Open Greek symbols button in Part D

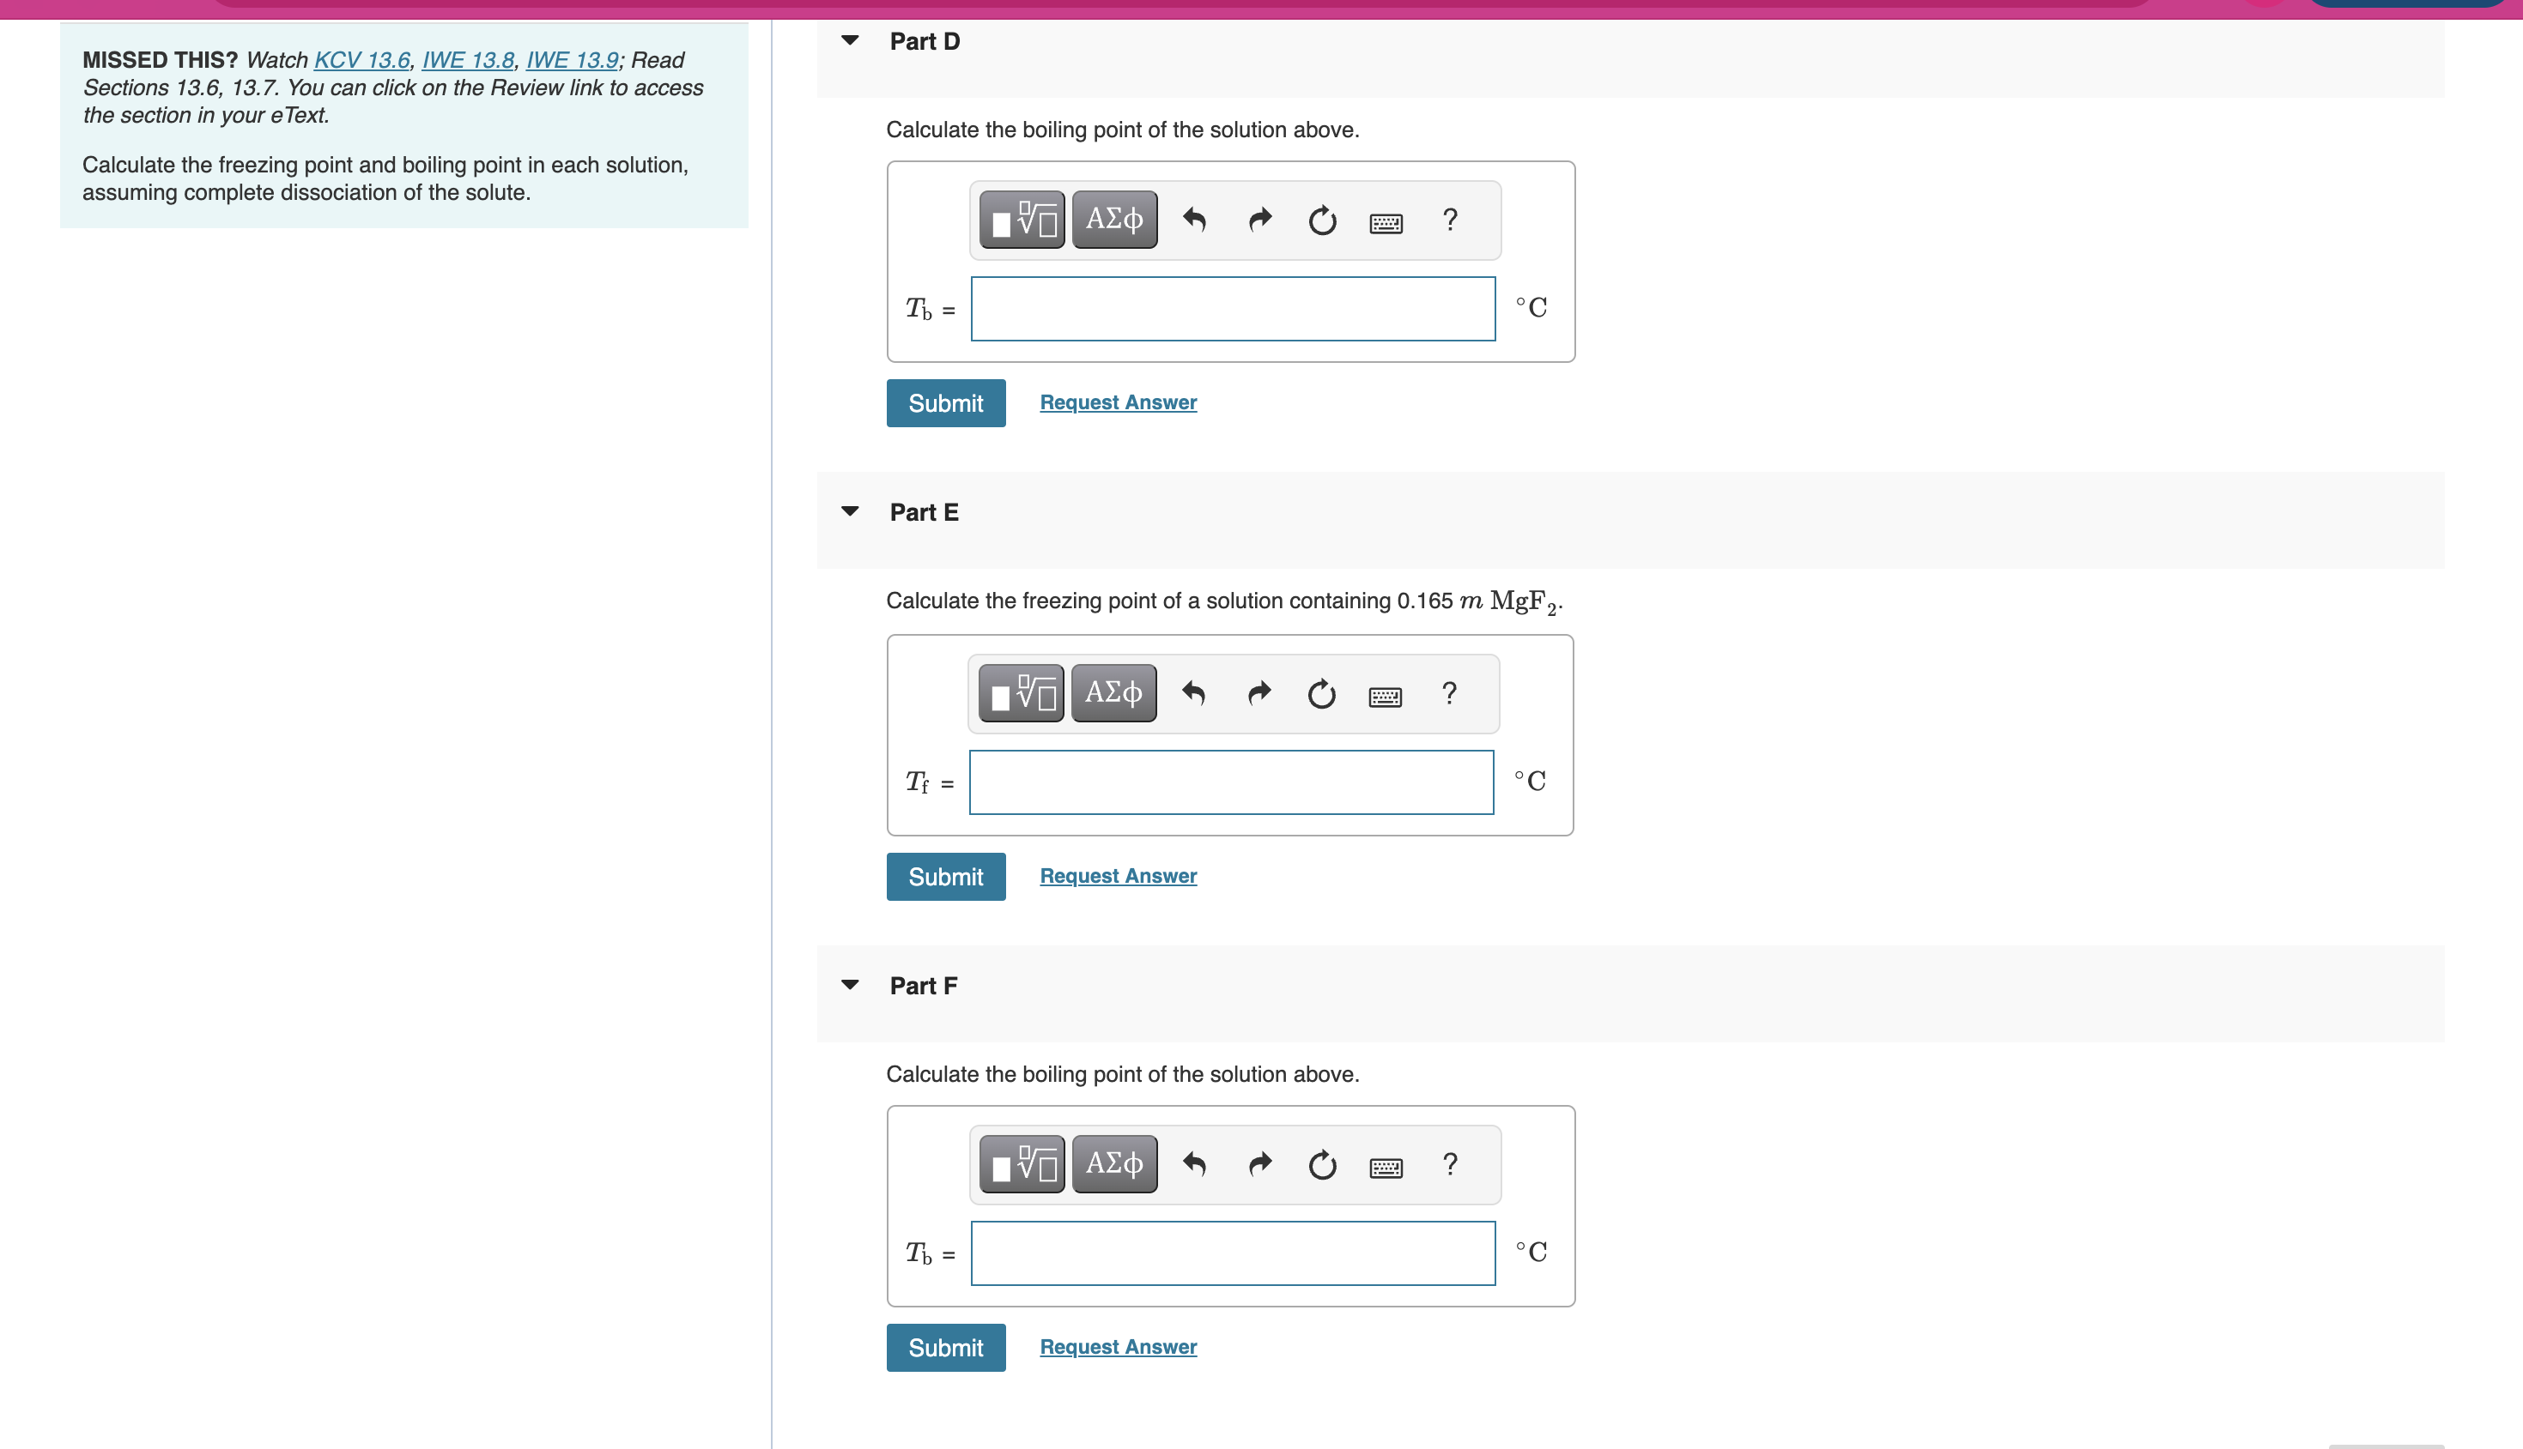1114,219
